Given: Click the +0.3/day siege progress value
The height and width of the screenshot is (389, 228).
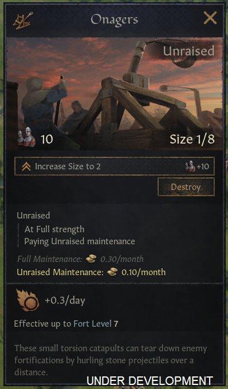Looking at the screenshot, I should point(65,300).
